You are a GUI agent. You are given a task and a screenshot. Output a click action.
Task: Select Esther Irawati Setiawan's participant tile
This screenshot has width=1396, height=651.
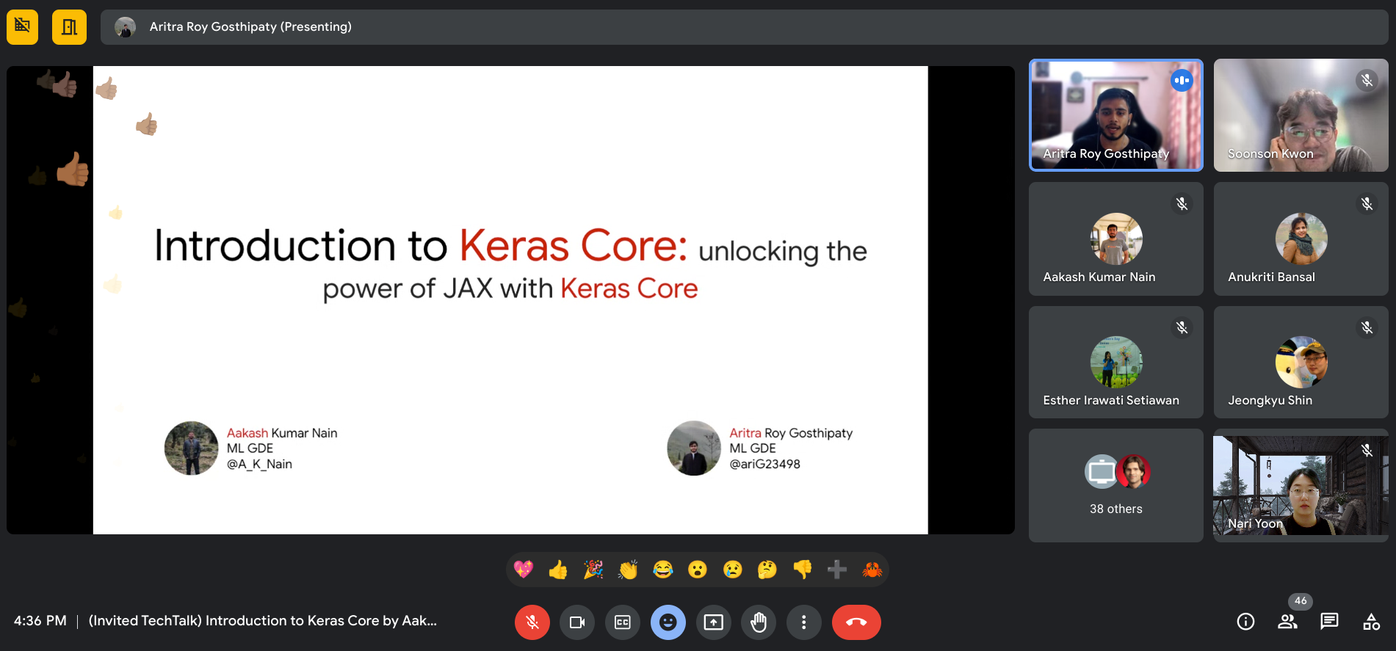coord(1116,363)
